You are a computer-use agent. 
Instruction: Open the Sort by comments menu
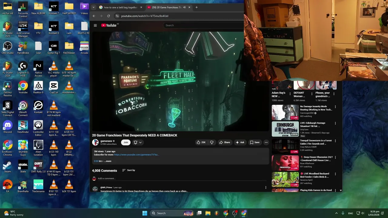coord(129,170)
